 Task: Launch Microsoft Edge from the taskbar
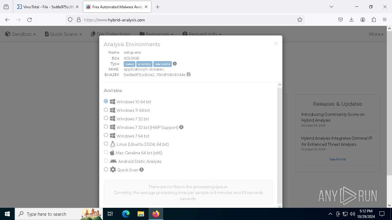click(x=126, y=214)
